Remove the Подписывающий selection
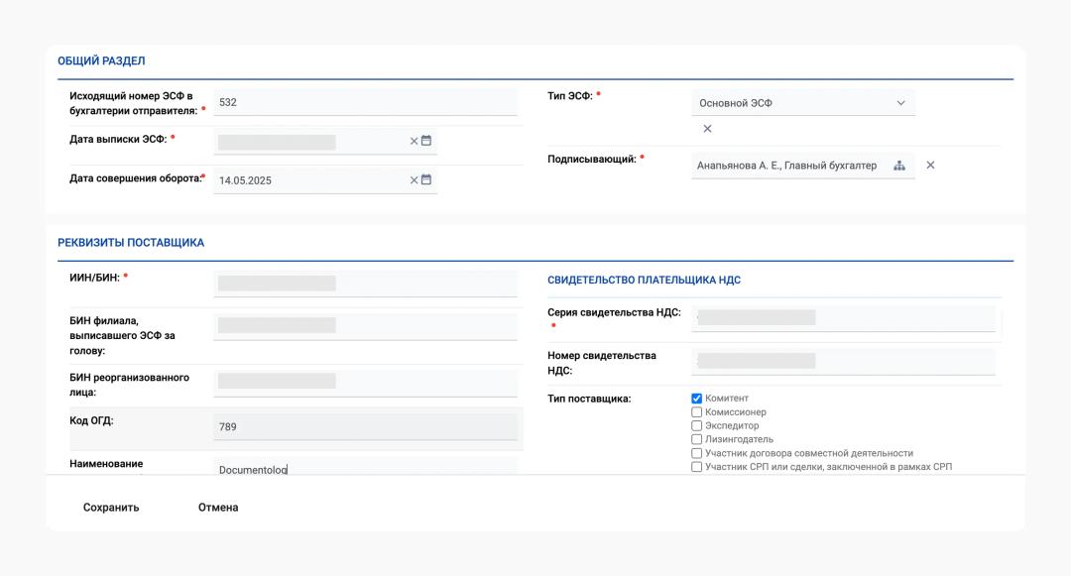Screen dimensions: 1071x576 pyautogui.click(x=930, y=166)
